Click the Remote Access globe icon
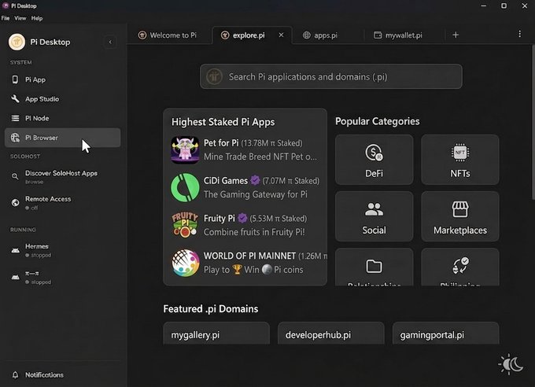This screenshot has width=535, height=387. [x=15, y=203]
